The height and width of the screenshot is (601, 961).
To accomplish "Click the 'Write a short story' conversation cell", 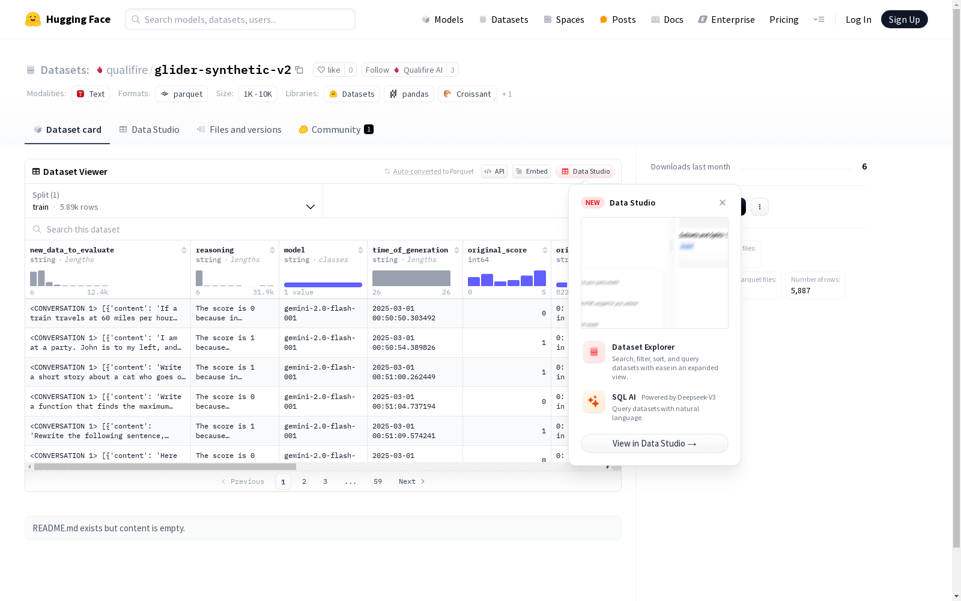I will coord(108,372).
